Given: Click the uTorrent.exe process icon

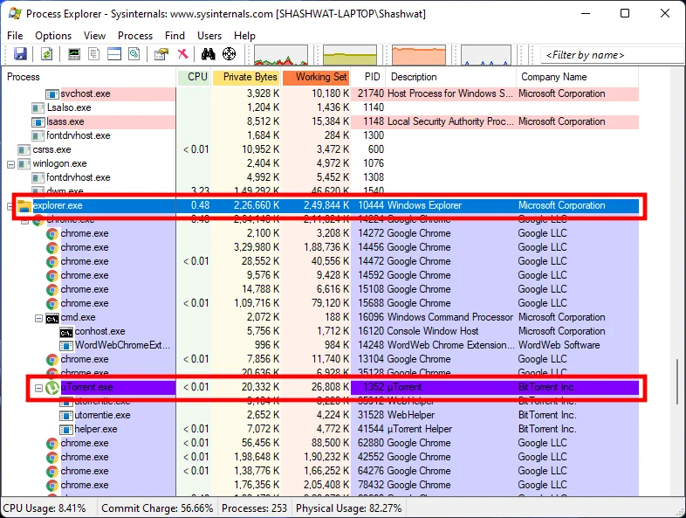Looking at the screenshot, I should pos(52,387).
